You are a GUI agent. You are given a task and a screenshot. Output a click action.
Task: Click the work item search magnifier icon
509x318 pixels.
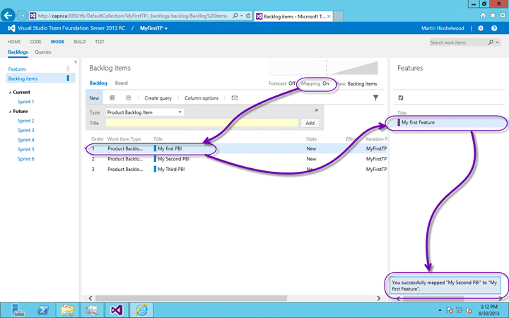pyautogui.click(x=491, y=42)
